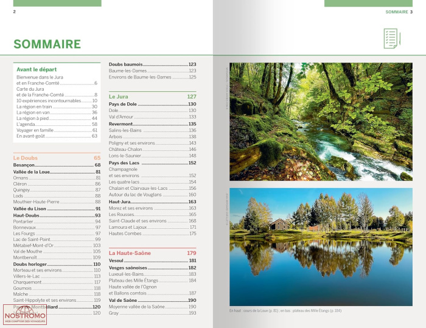Image resolution: width=426 pixels, height=328 pixels.
Task: Open the Baume-les-Dames entry
Action: click(126, 71)
